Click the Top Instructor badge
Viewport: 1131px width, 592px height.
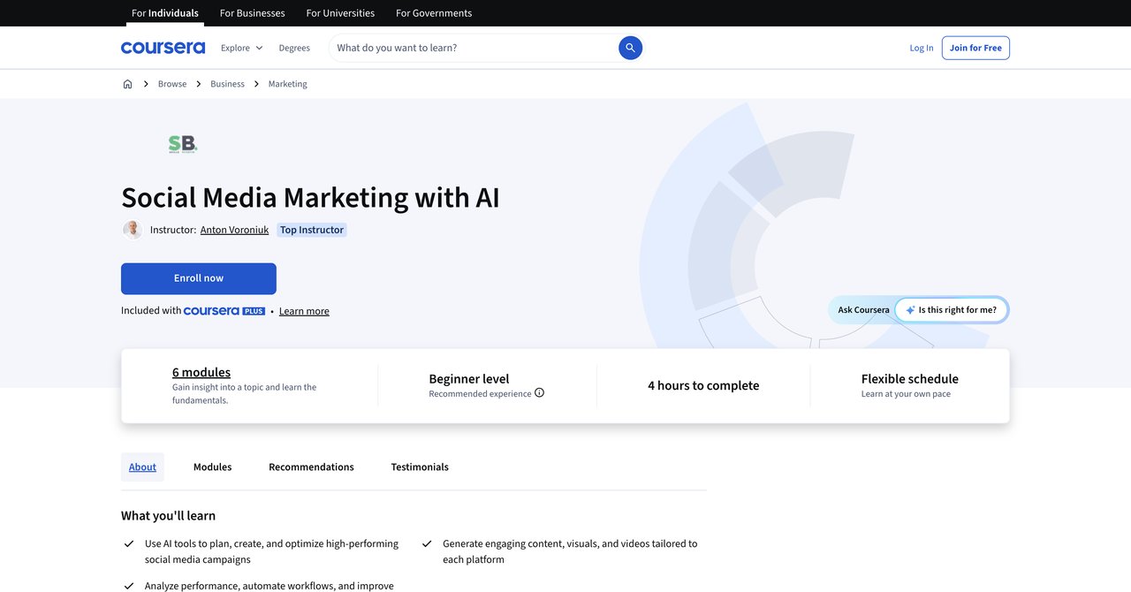point(312,230)
